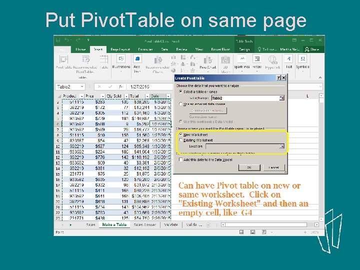
Task: Click the select all corner of the grid
Action: click(59, 96)
